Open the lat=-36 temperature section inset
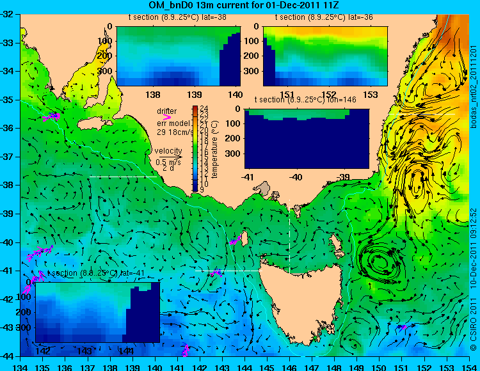The image size is (480, 371). tap(325, 56)
